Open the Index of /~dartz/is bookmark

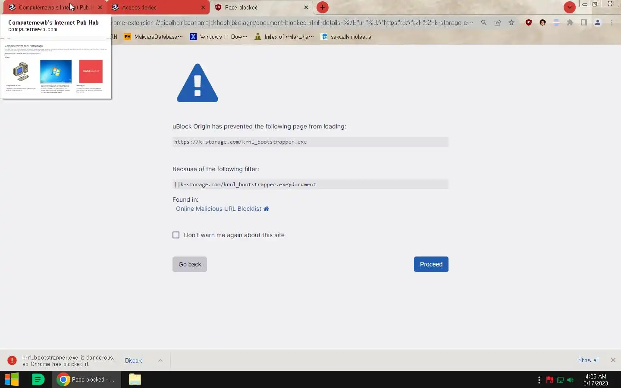click(284, 37)
